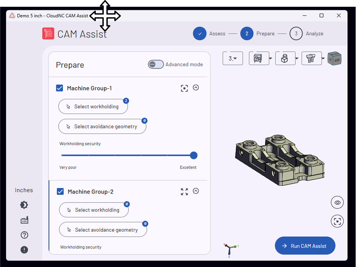
Task: Click Machine Group-2 expand-view icon
Action: tap(184, 192)
